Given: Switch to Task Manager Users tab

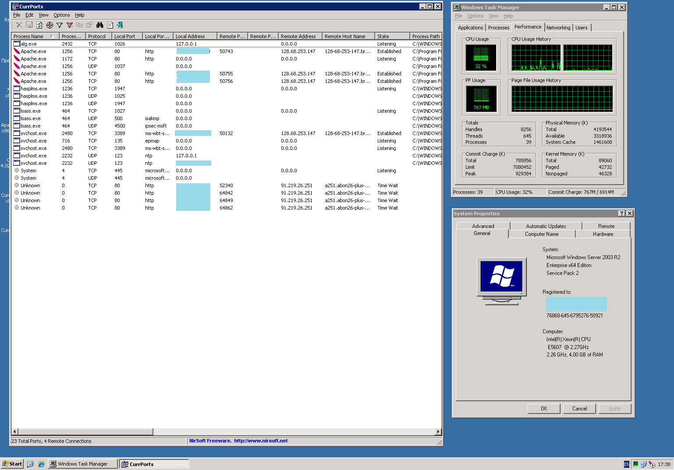Looking at the screenshot, I should [582, 28].
